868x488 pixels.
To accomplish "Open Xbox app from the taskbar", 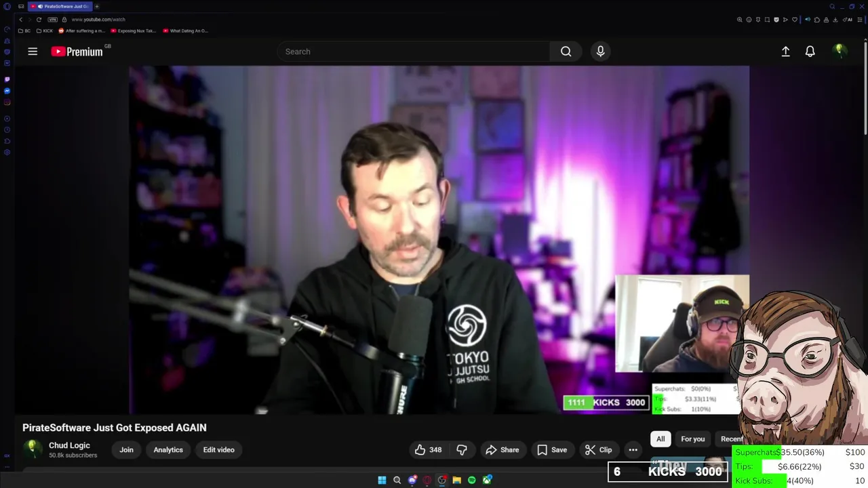I will [x=487, y=481].
